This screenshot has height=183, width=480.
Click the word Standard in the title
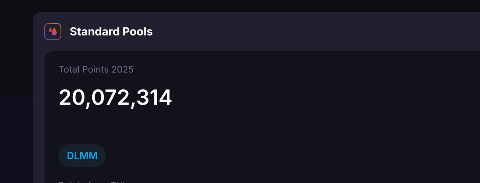(94, 32)
